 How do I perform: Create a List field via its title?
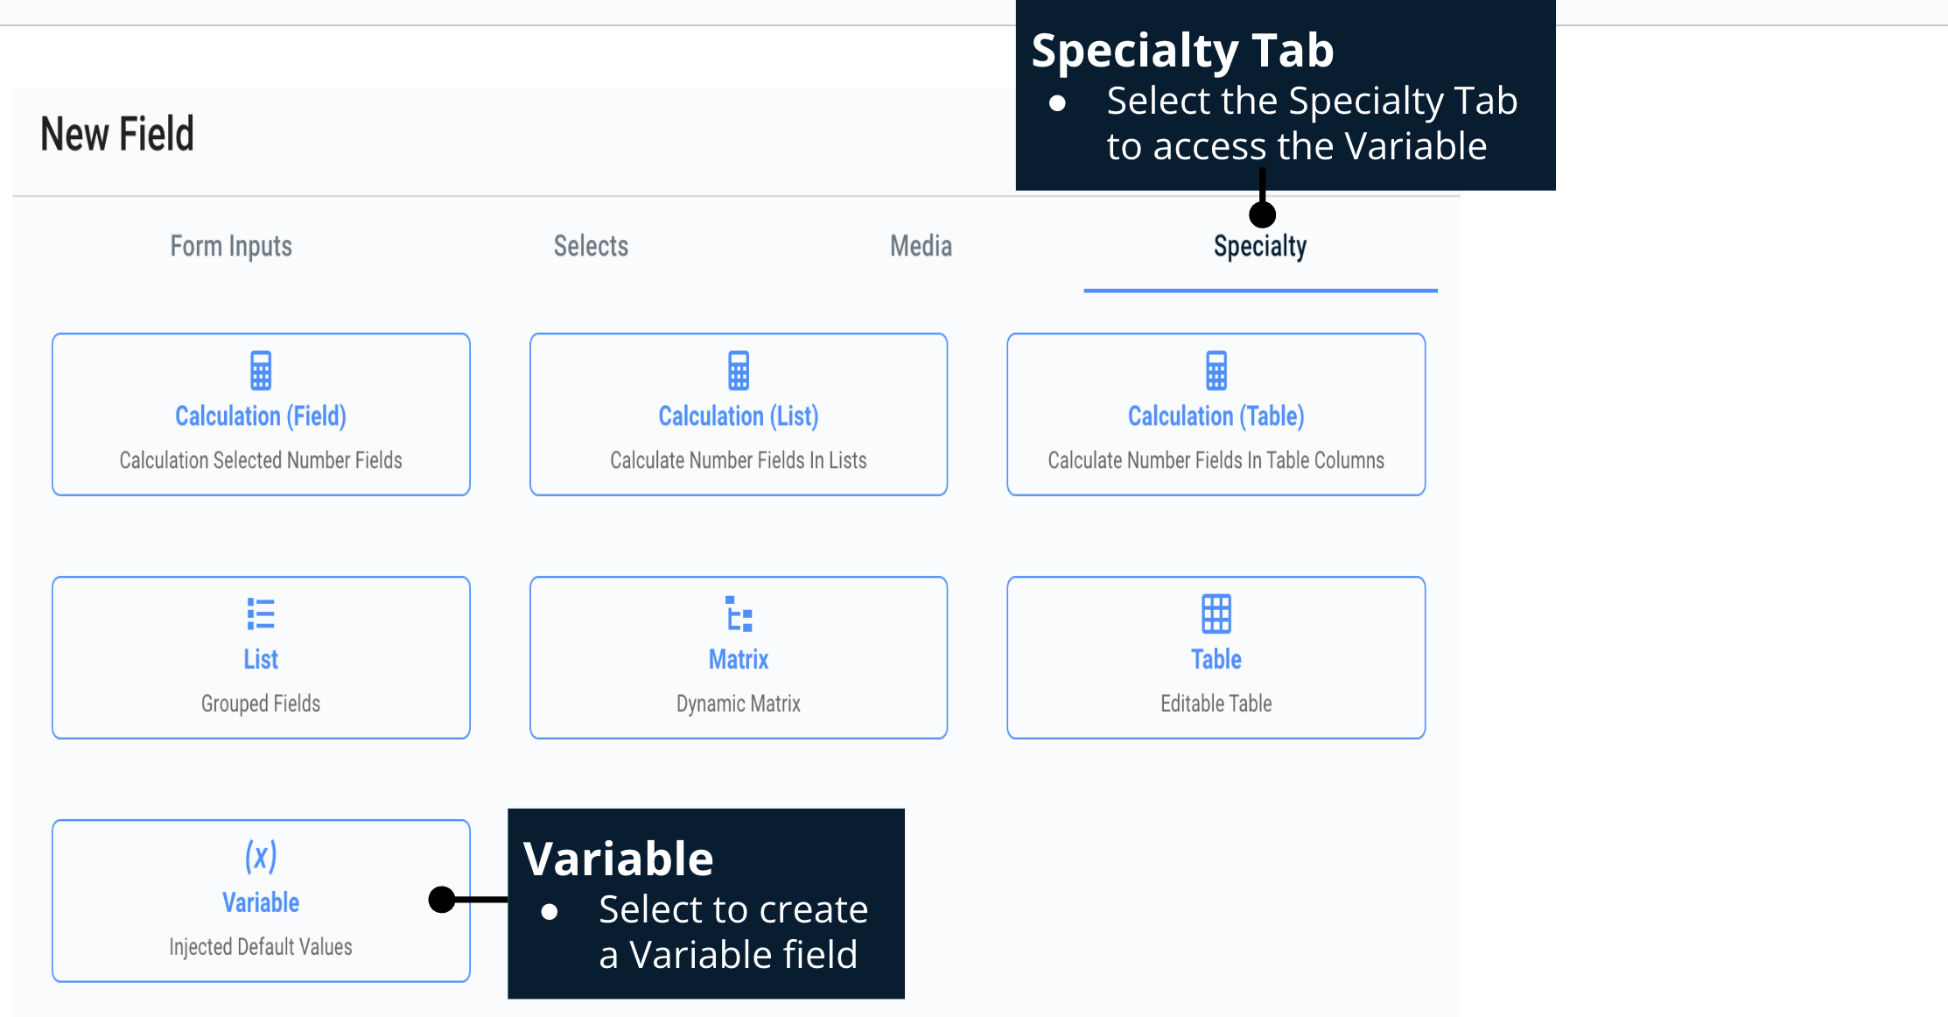coord(261,659)
